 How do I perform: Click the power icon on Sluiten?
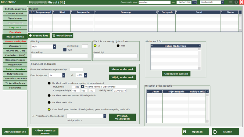[214, 132]
